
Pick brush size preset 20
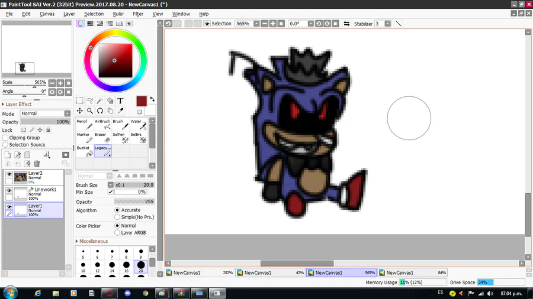coord(141,266)
